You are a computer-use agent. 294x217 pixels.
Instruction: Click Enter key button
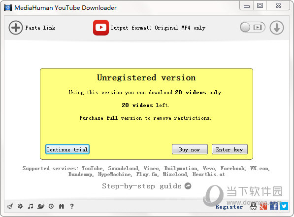point(229,149)
